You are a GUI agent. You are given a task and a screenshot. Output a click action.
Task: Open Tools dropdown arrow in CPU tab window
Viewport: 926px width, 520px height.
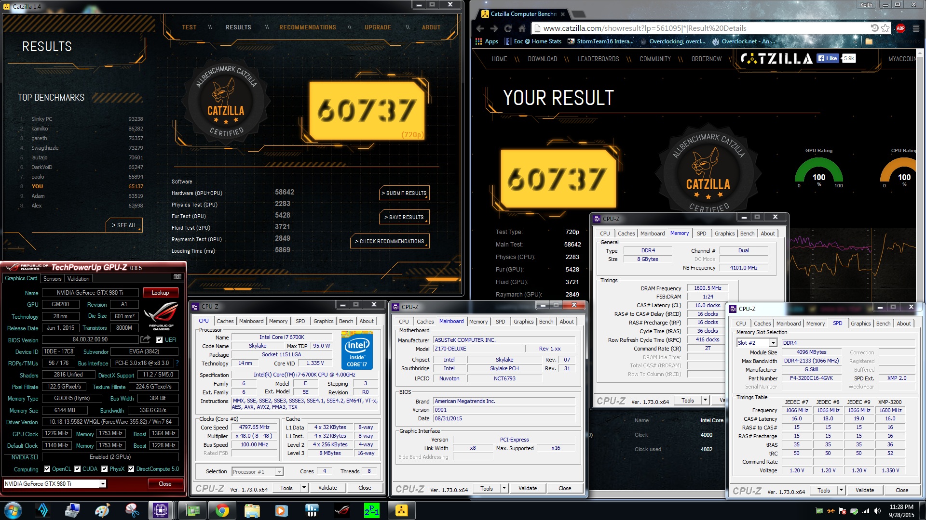pyautogui.click(x=304, y=488)
